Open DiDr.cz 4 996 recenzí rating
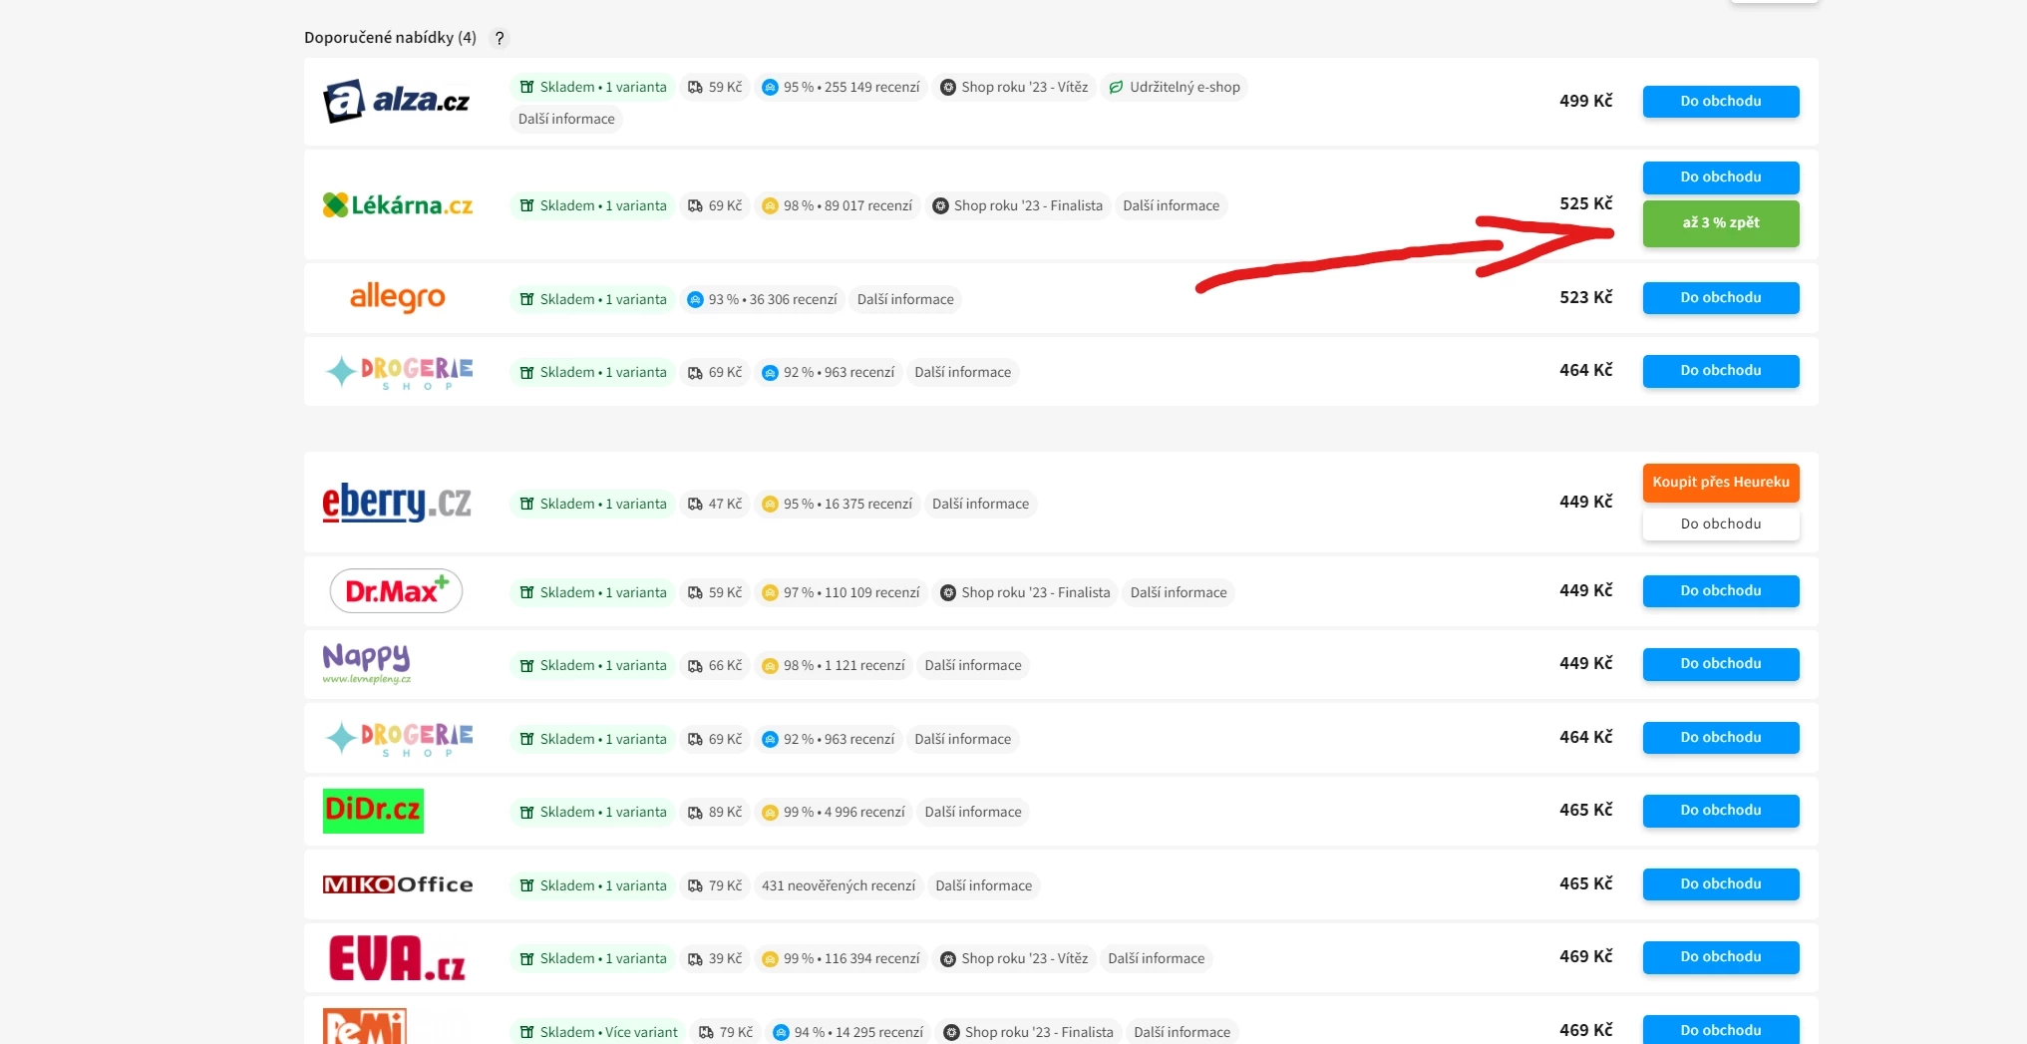2027x1044 pixels. click(x=834, y=812)
